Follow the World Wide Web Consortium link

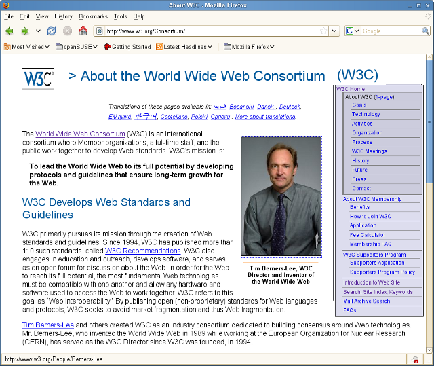tap(80, 134)
